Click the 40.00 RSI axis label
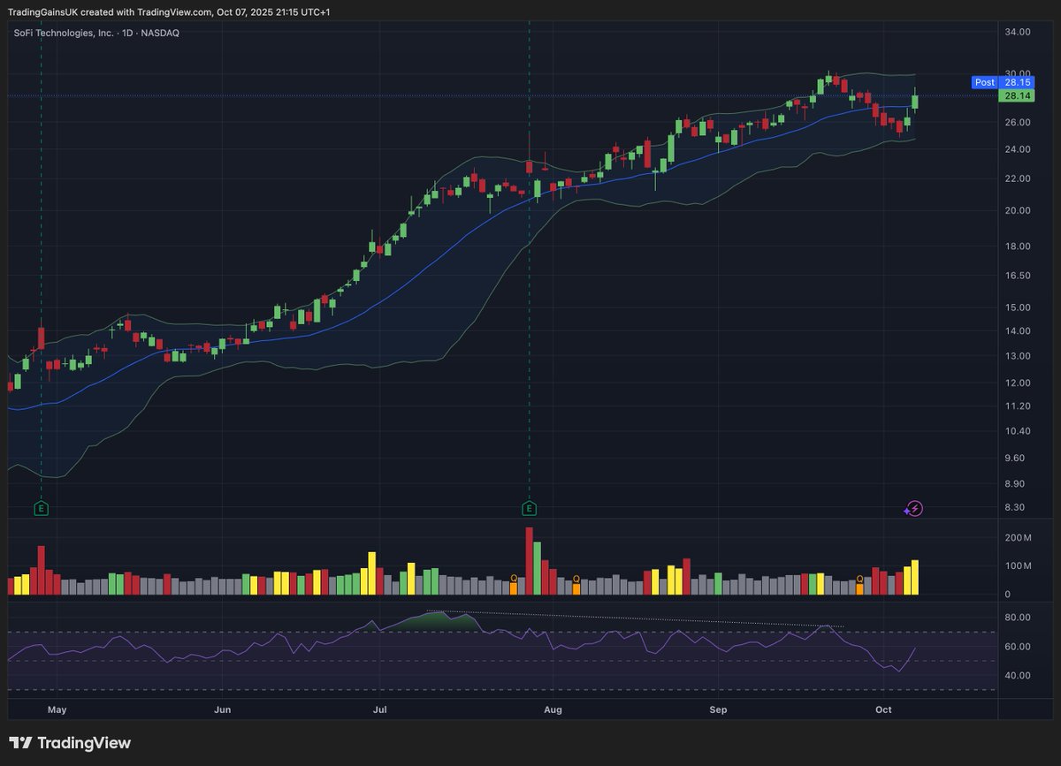This screenshot has height=766, width=1061. click(1019, 676)
